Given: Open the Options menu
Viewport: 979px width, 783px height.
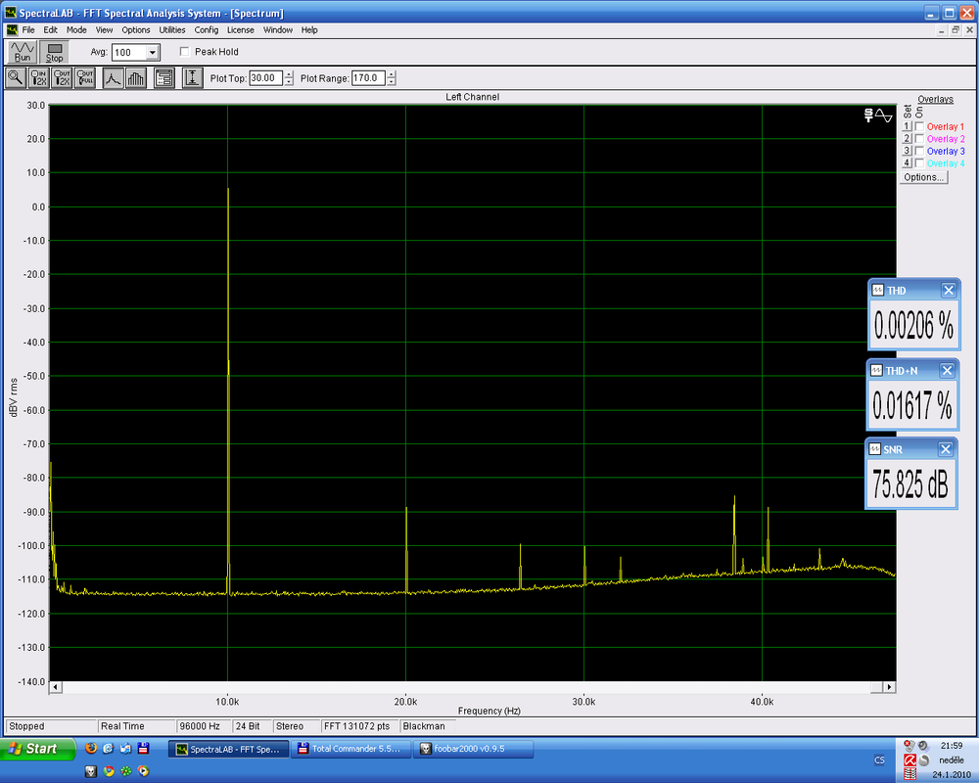Looking at the screenshot, I should tap(136, 30).
